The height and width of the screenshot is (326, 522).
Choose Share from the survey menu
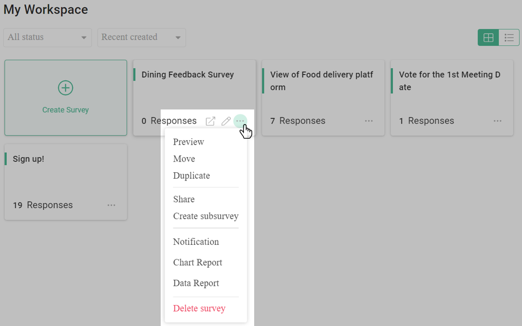click(x=184, y=199)
